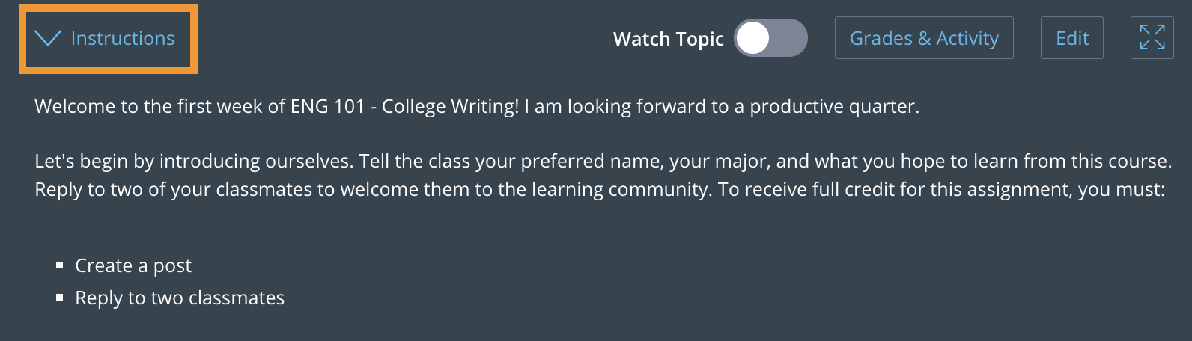Screen dimensions: 1192x341
Task: Expand the topic to full screen
Action: pos(1152,37)
